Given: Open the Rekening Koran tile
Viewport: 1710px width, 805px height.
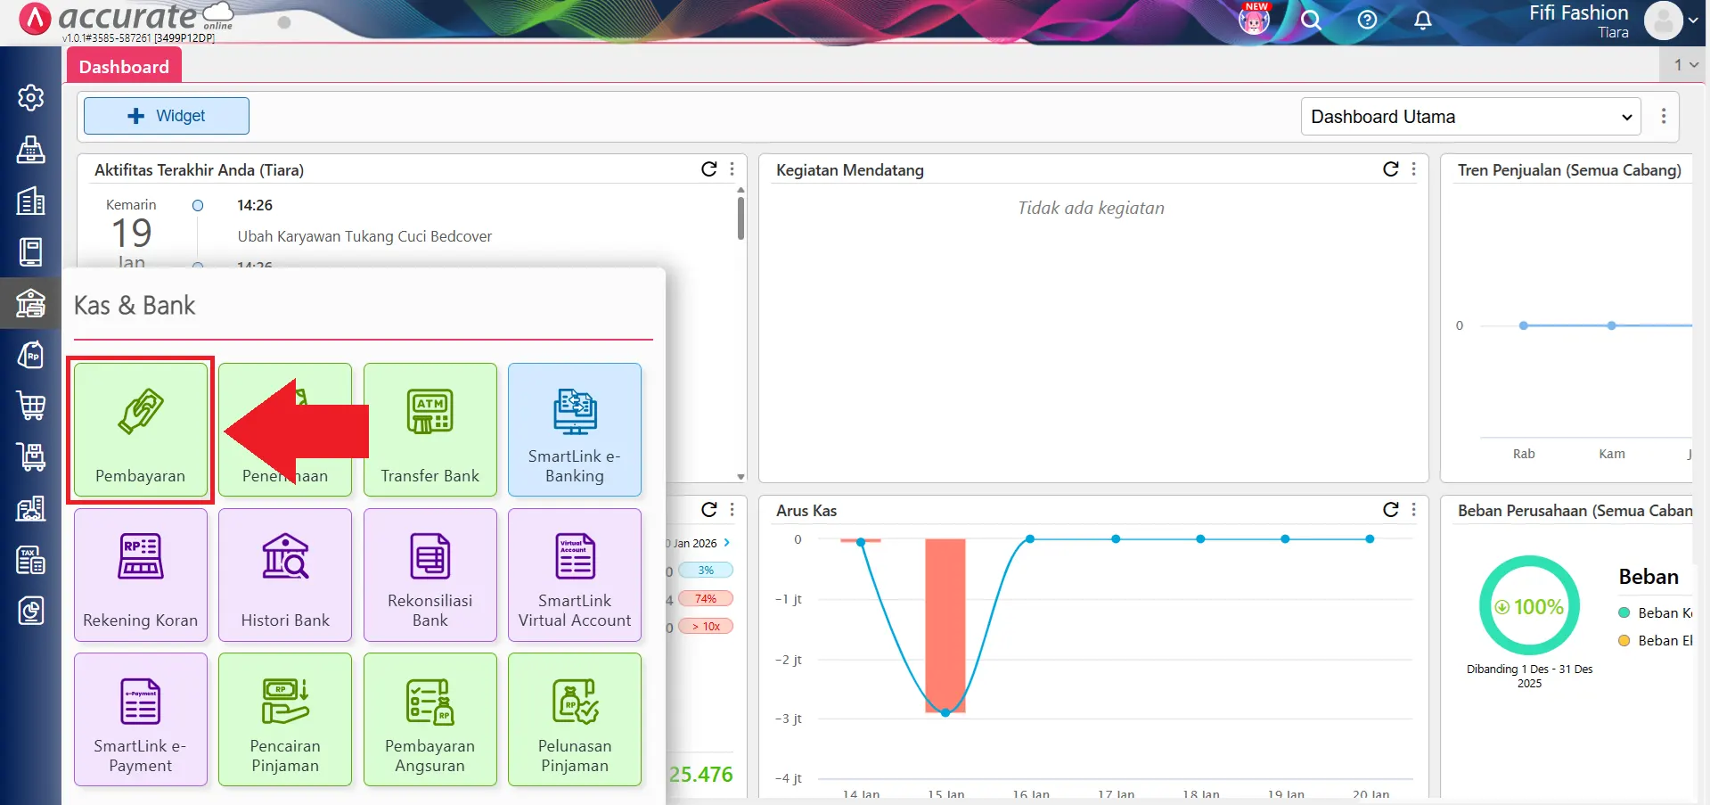Looking at the screenshot, I should tap(141, 574).
